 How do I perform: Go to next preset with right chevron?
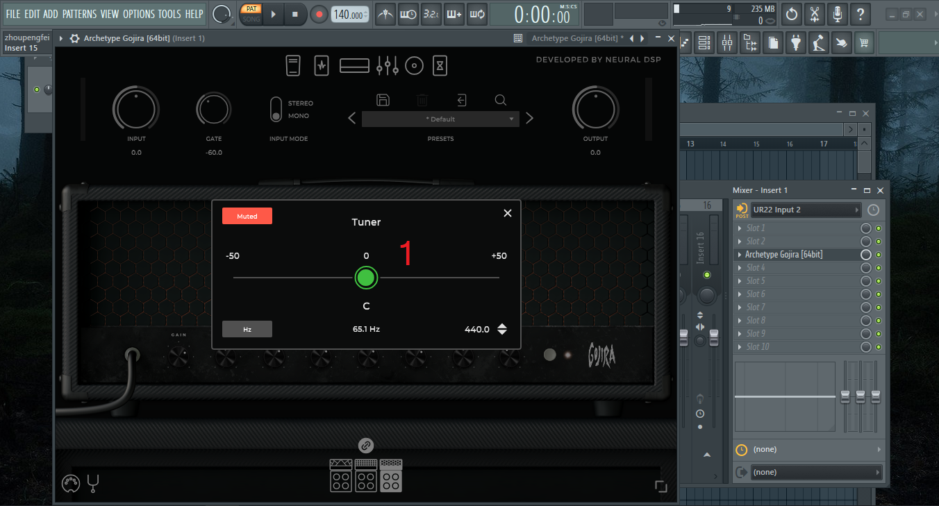pos(529,118)
